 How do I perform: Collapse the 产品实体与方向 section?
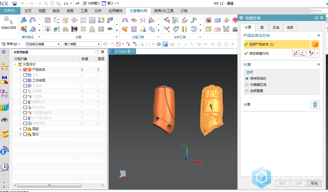coord(319,35)
